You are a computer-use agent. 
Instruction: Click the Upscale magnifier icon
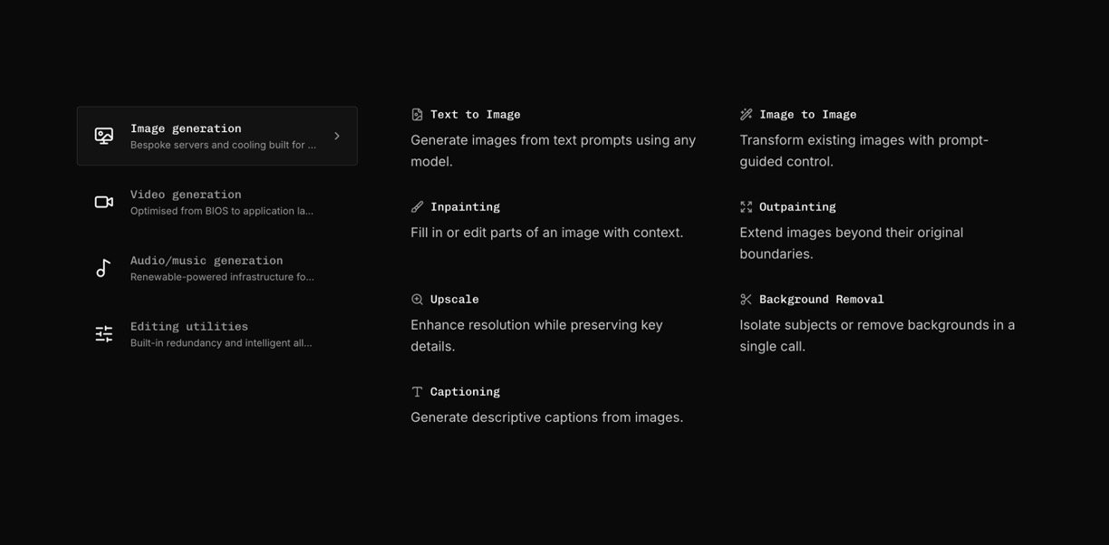tap(417, 300)
